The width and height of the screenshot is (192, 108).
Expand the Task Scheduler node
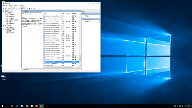pyautogui.click(x=5, y=15)
